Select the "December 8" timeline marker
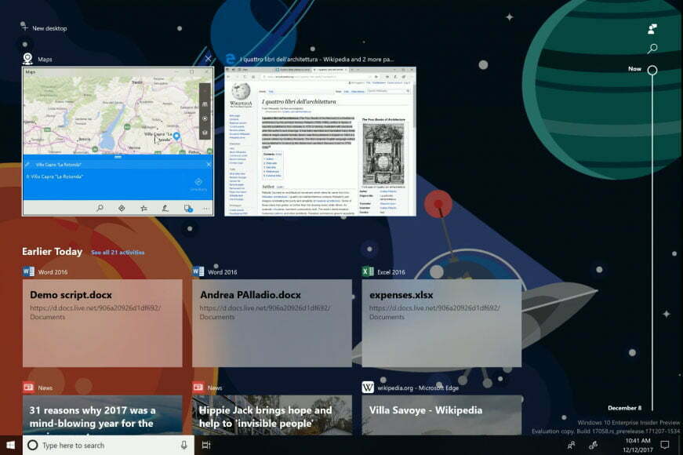 click(626, 408)
